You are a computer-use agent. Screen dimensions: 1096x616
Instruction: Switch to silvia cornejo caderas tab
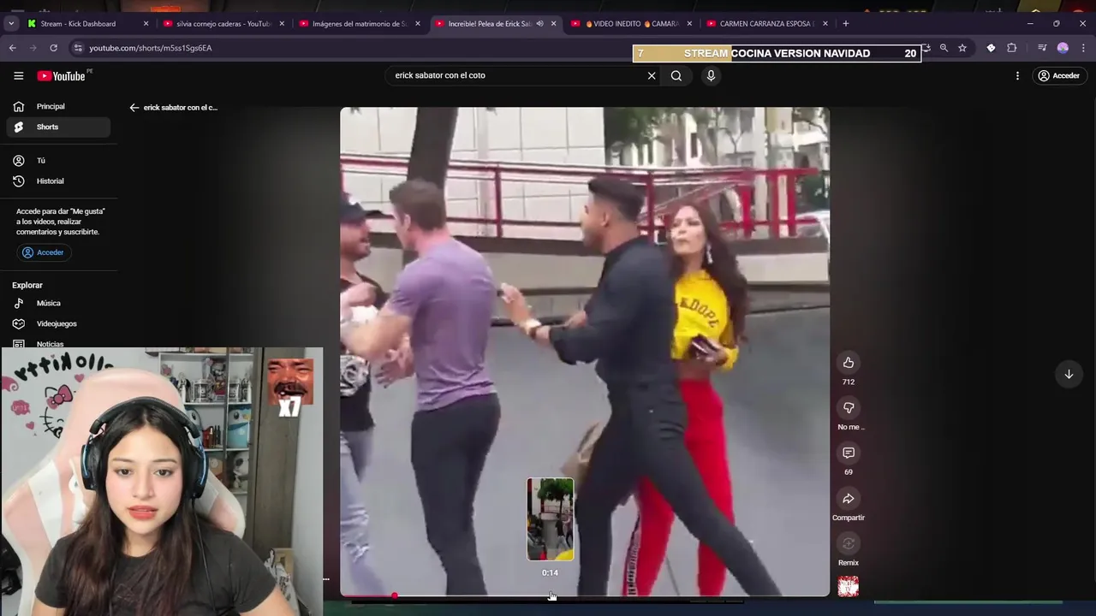pos(223,24)
